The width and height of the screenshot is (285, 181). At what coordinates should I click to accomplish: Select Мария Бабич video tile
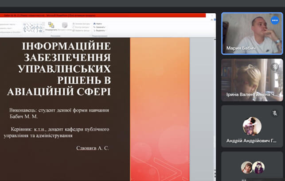click(251, 33)
